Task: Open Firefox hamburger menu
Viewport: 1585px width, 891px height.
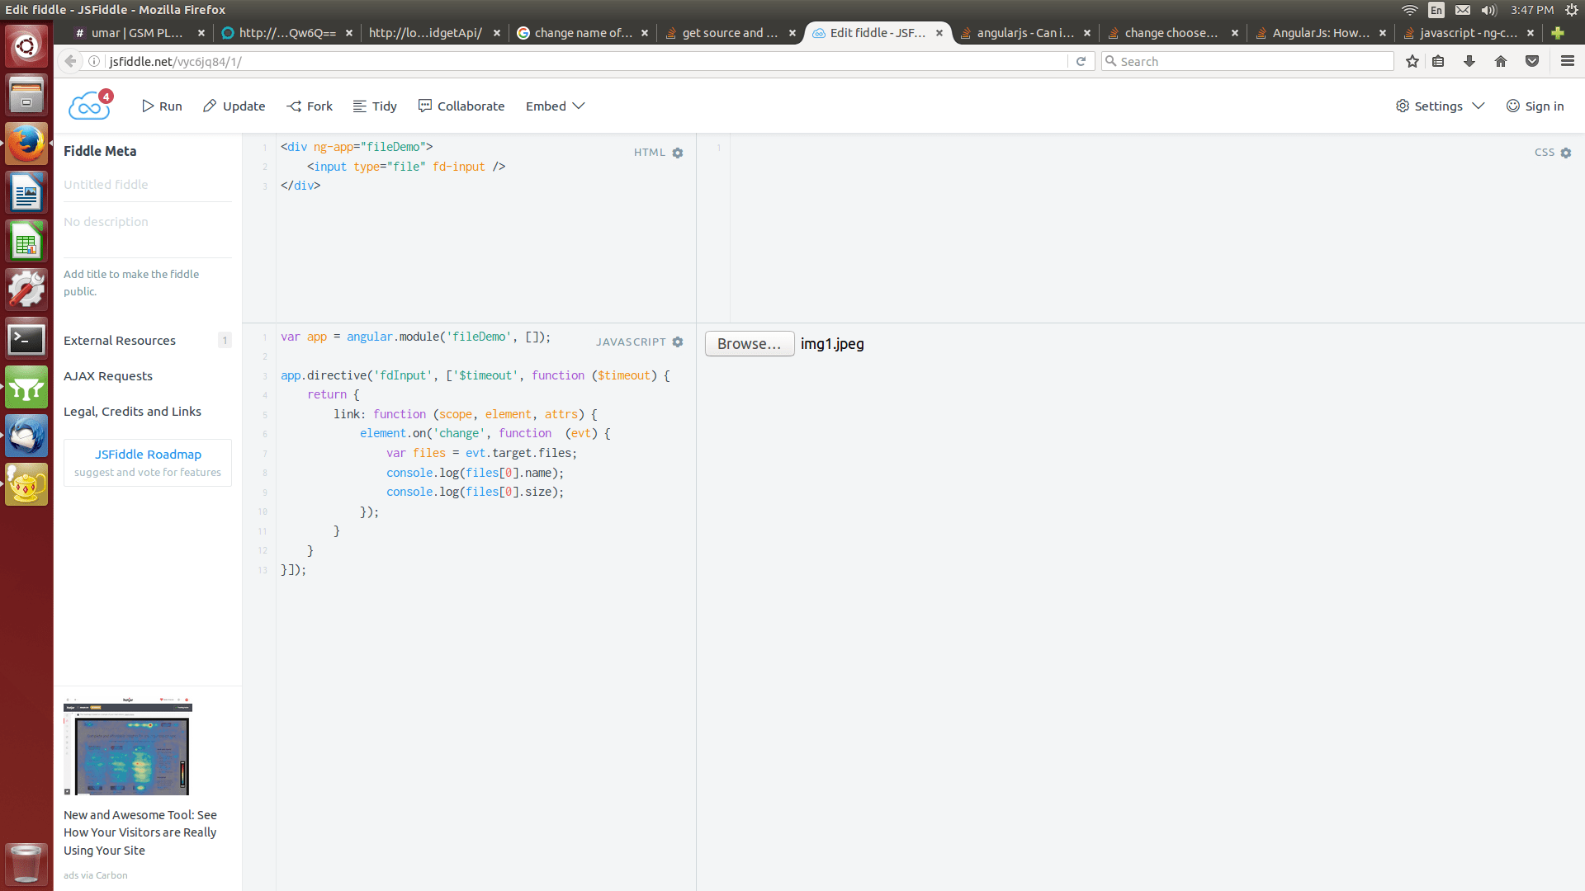Action: coord(1567,61)
